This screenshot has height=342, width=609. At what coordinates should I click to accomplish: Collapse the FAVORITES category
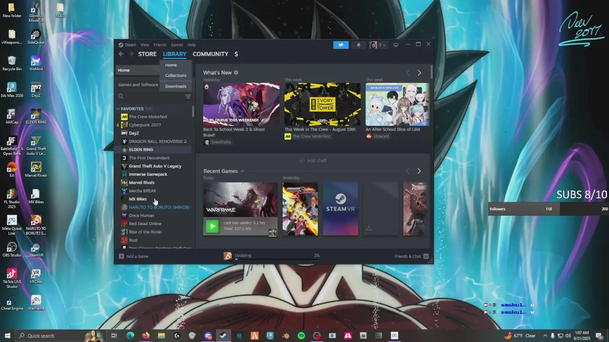[x=118, y=109]
